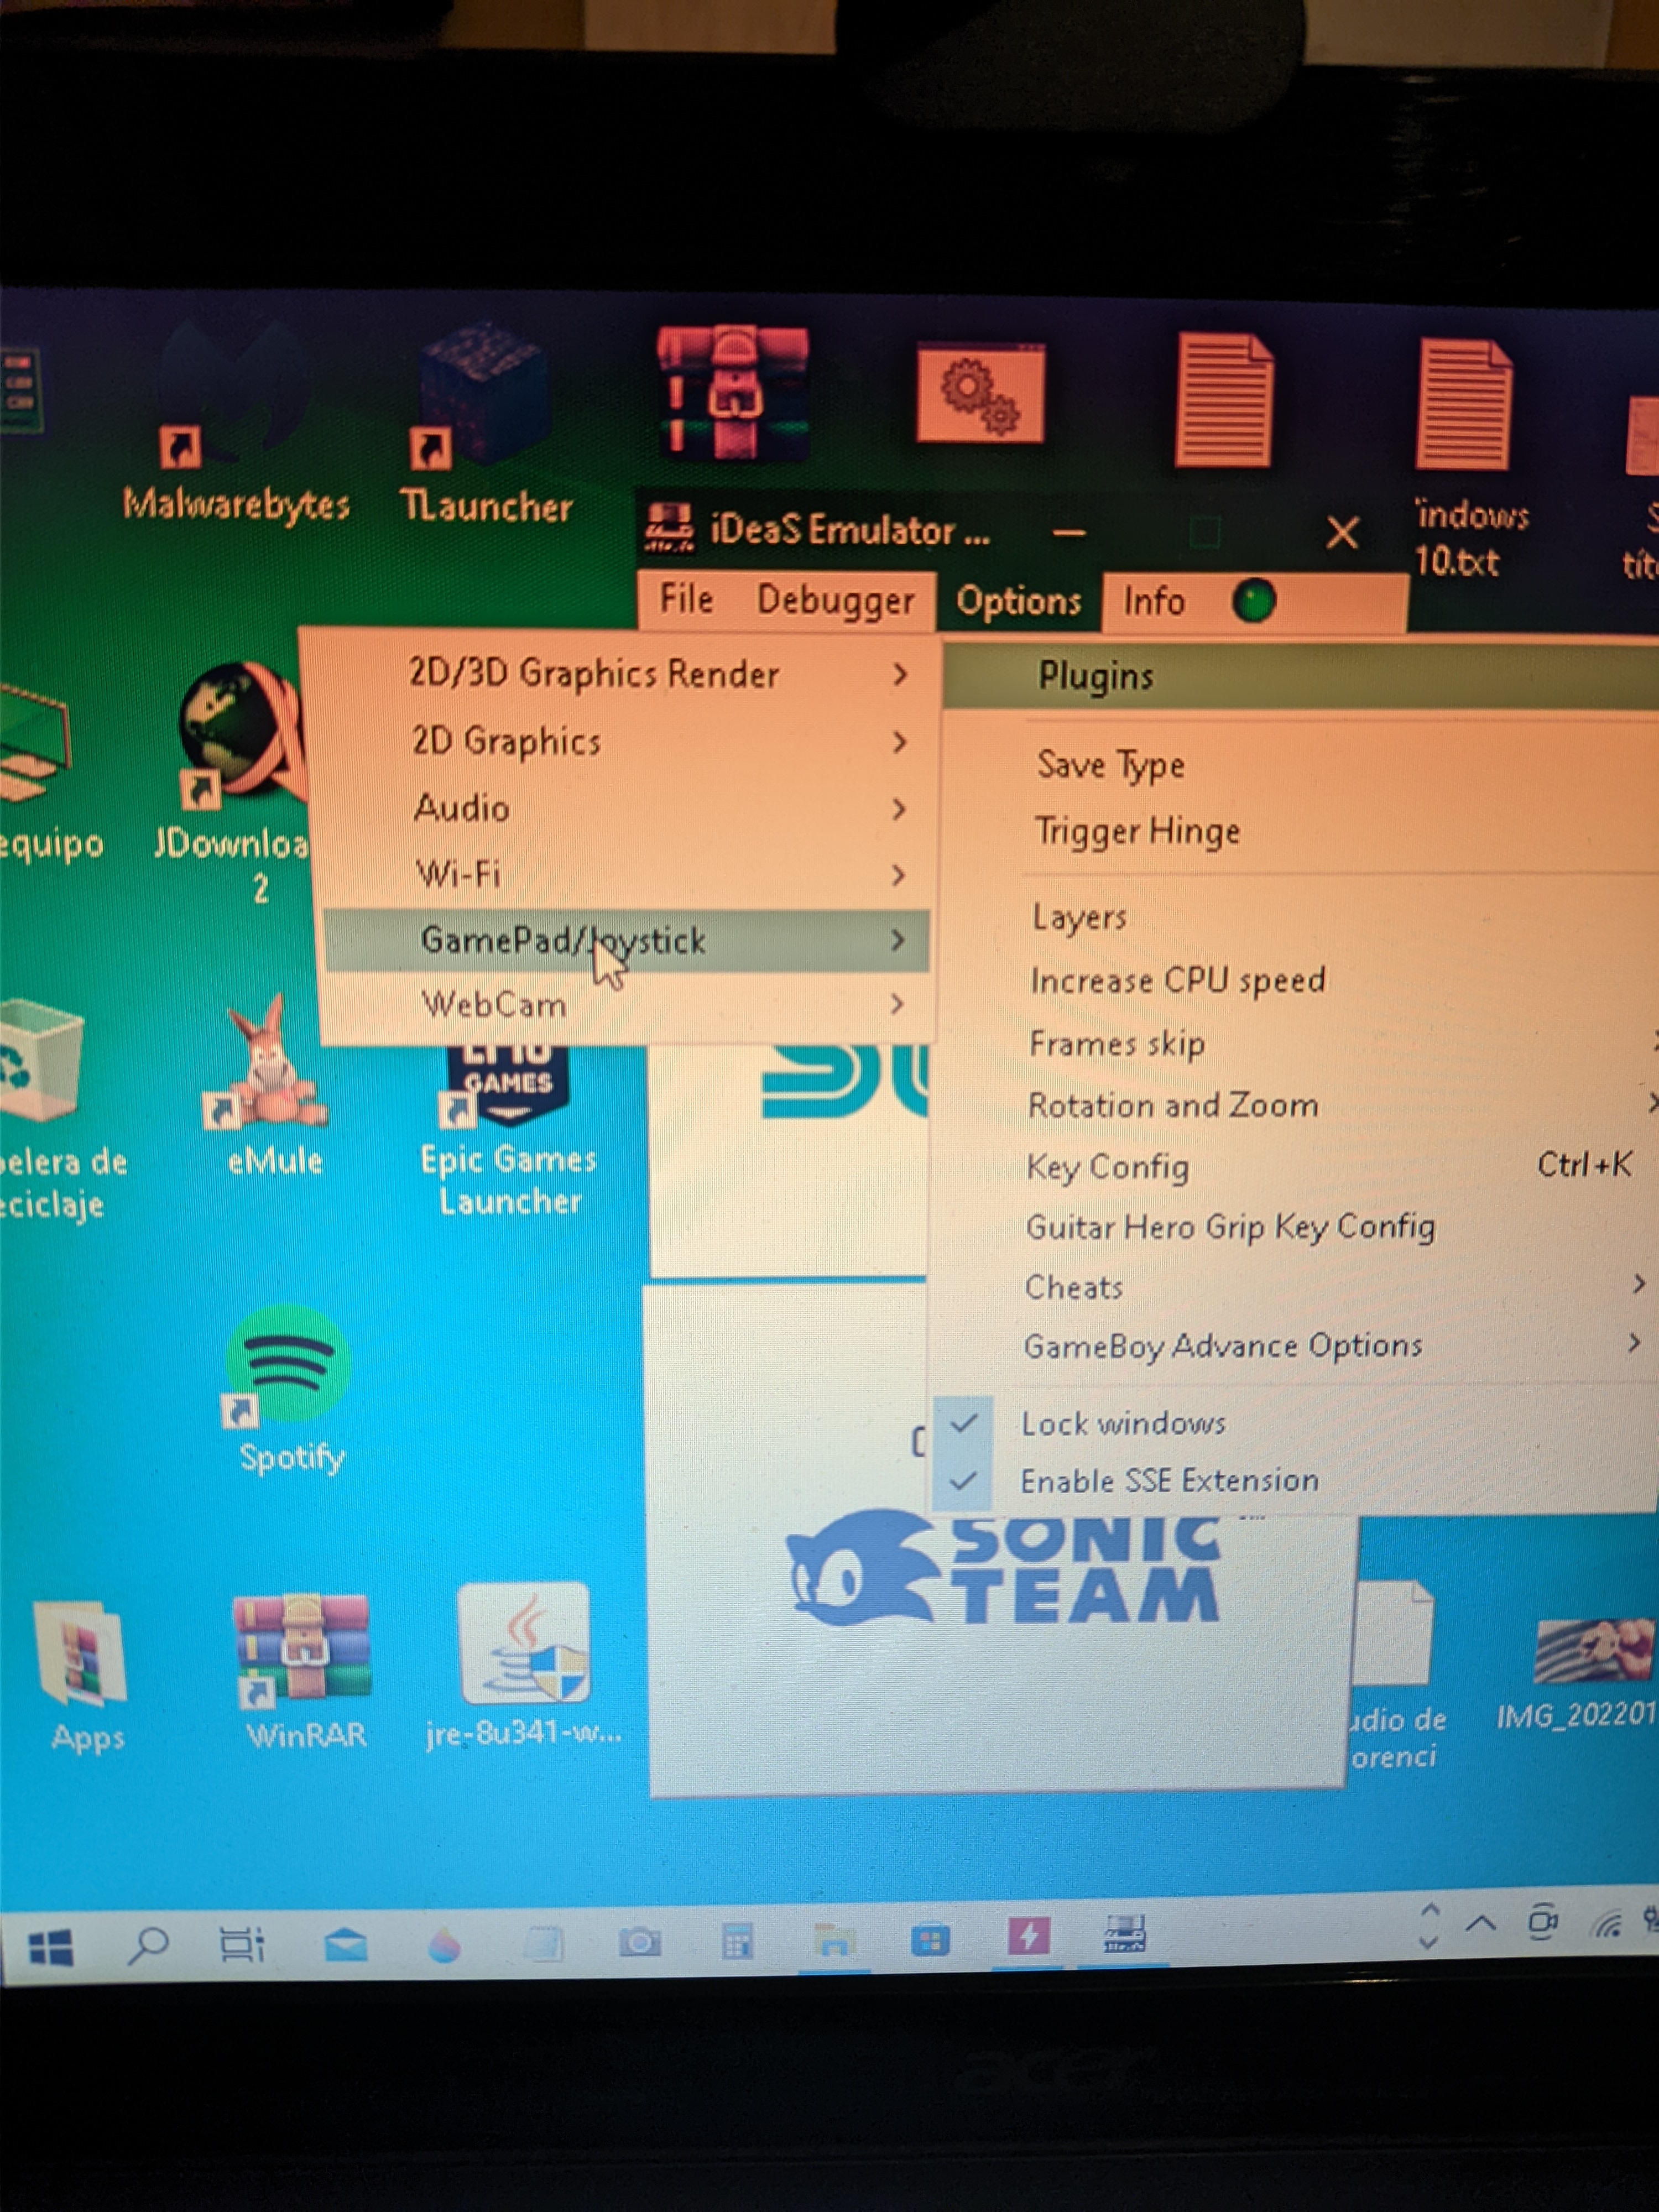Open the Layers option
Screen dimensions: 1659x2212
(1295, 917)
